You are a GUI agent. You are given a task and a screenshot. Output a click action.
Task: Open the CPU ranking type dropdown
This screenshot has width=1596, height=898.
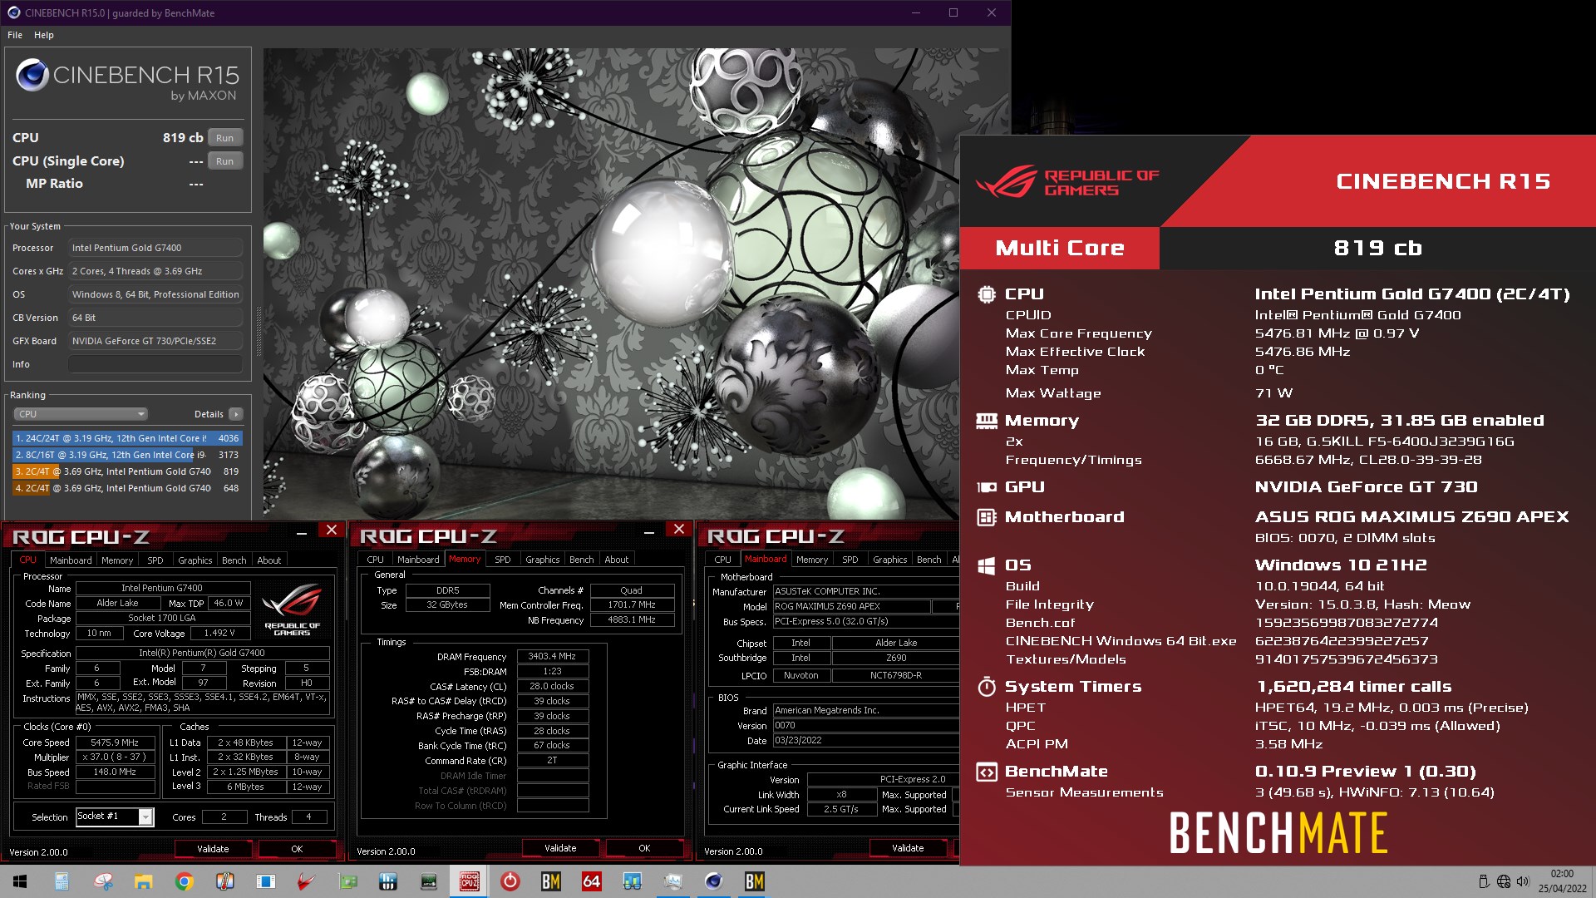click(81, 414)
